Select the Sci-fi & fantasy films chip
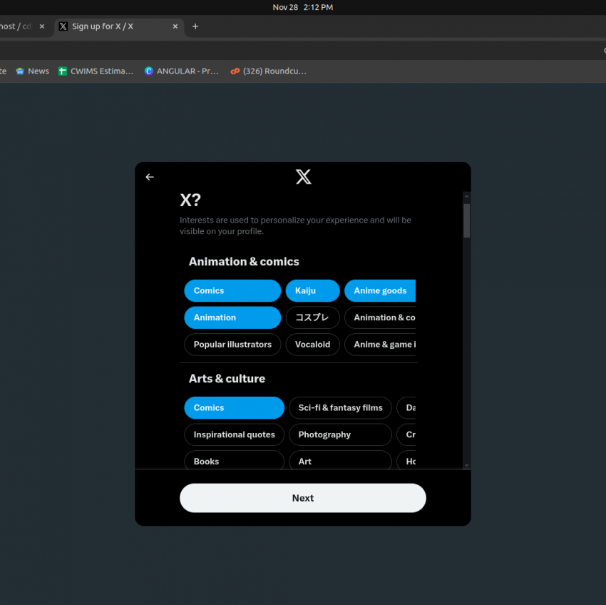Image resolution: width=606 pixels, height=605 pixels. (341, 407)
